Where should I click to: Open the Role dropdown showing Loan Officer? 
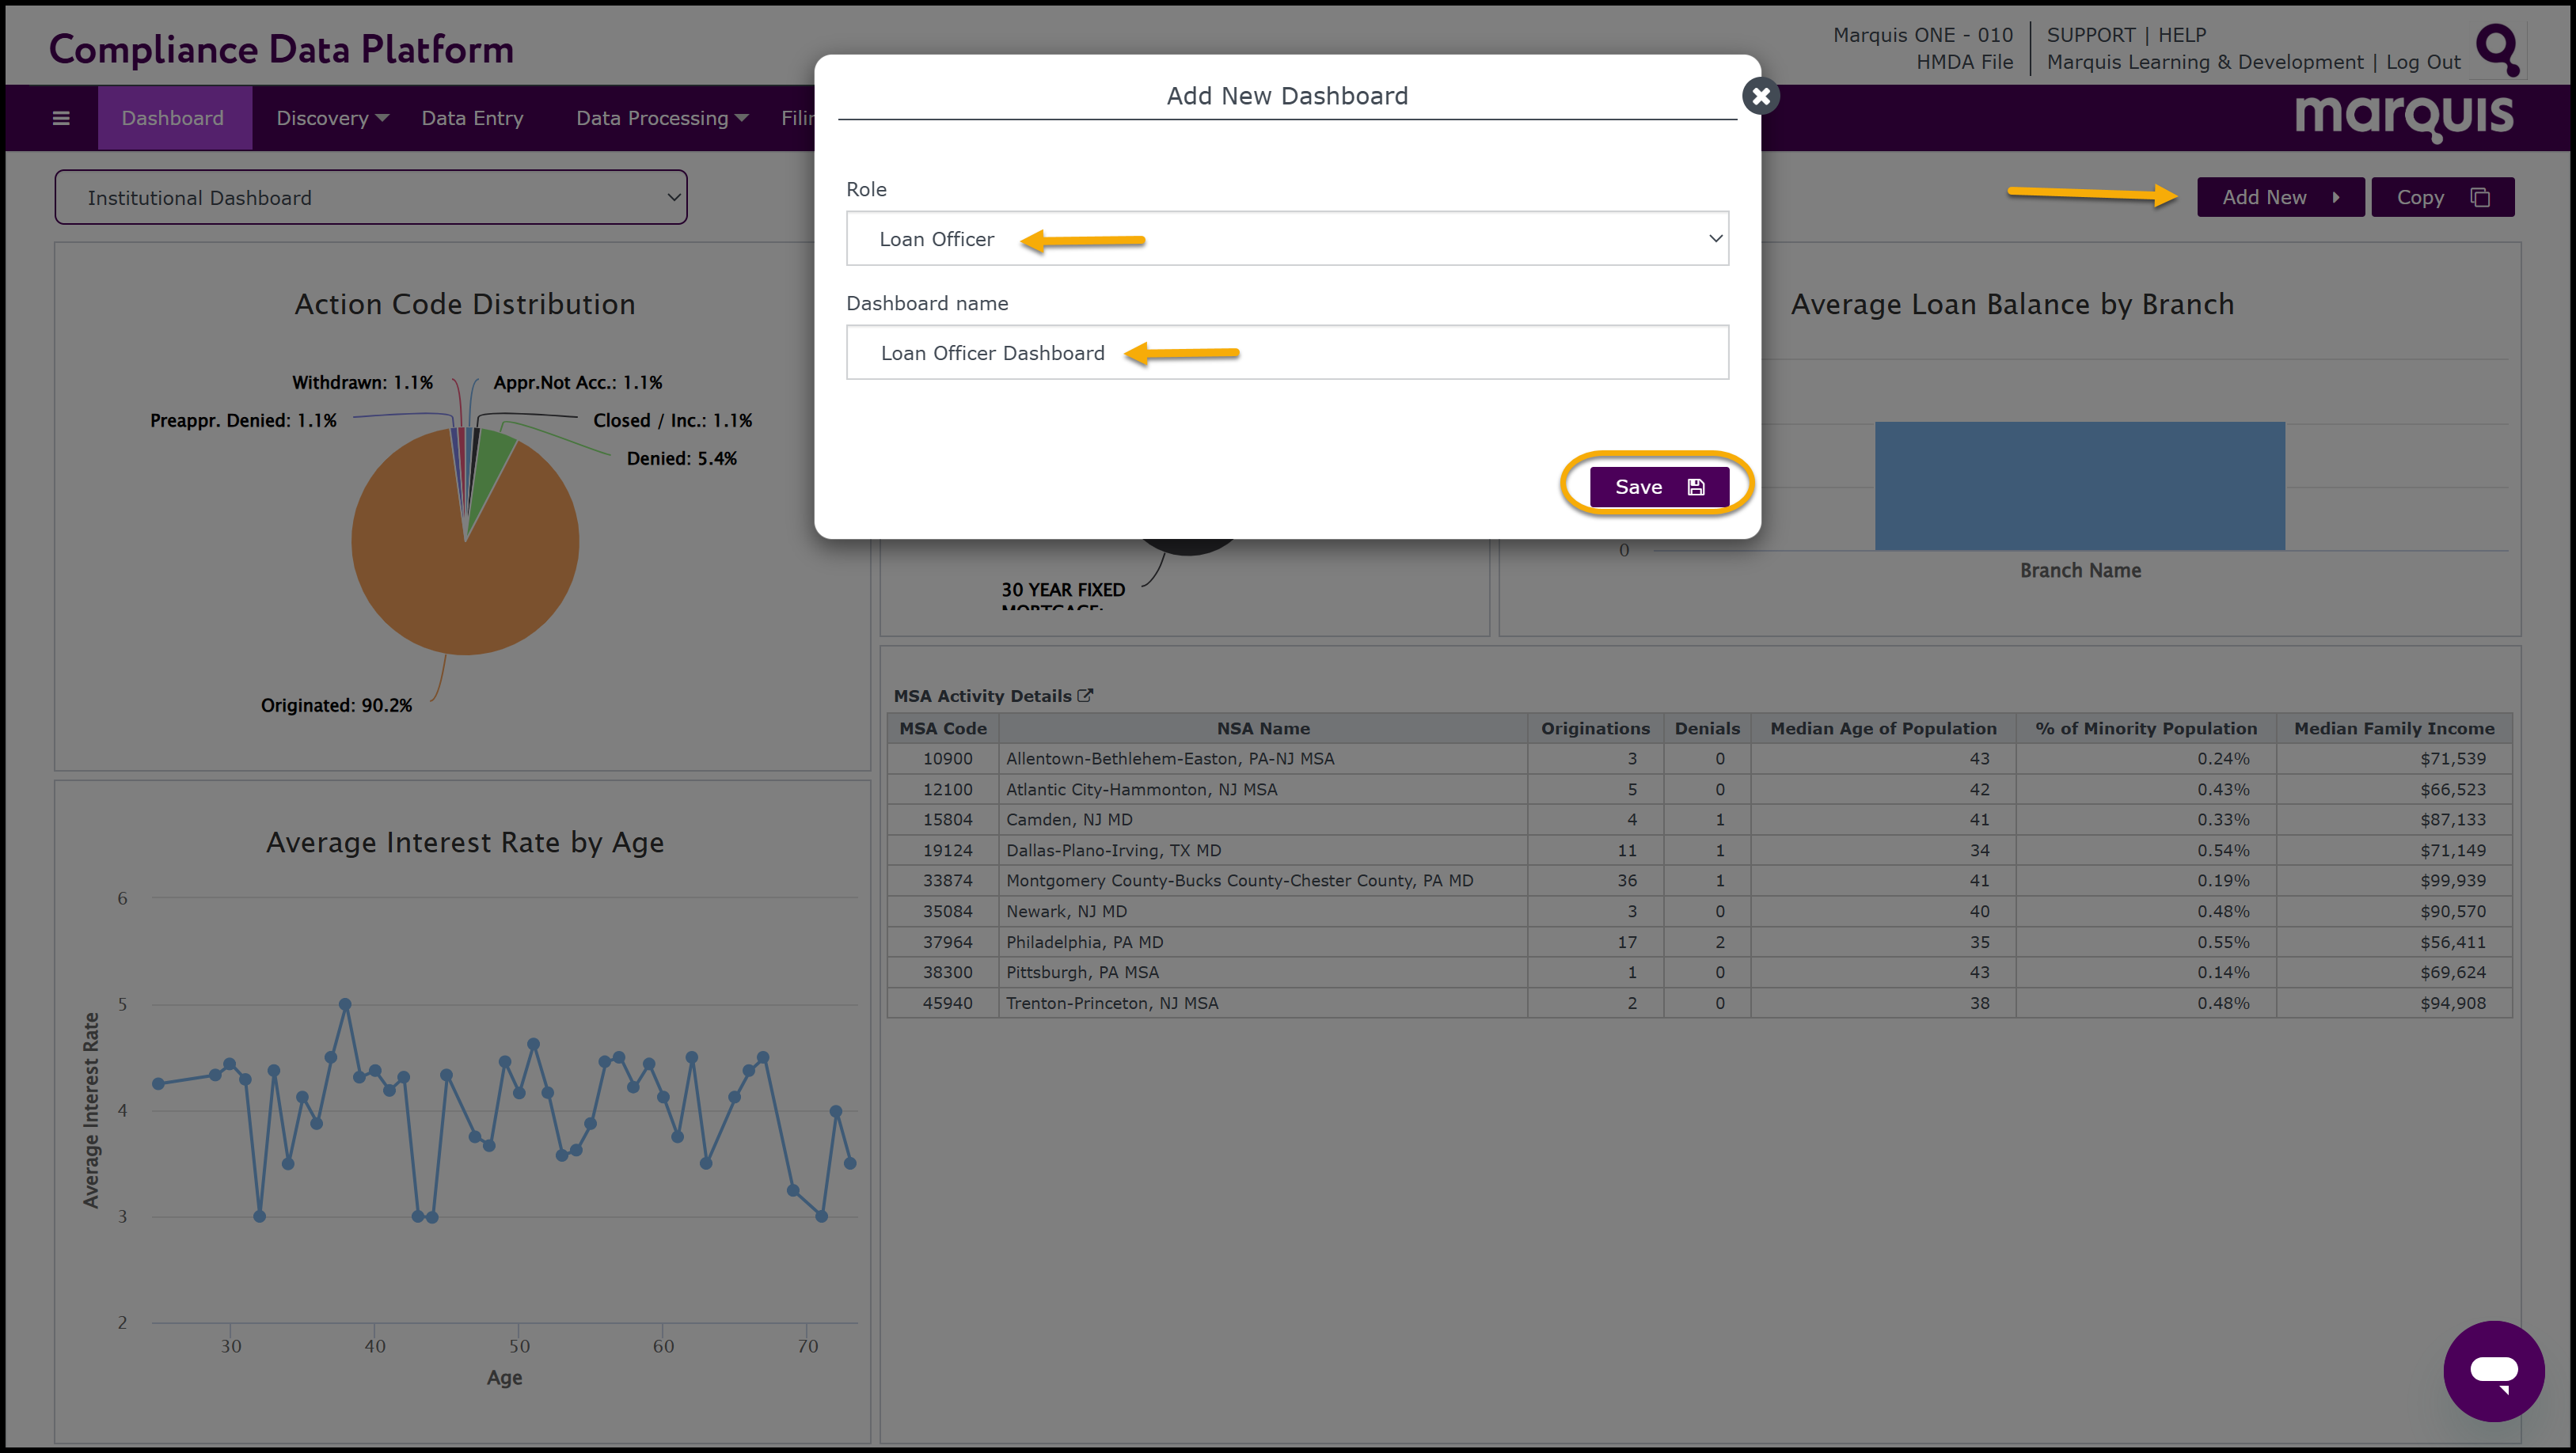tap(1287, 239)
